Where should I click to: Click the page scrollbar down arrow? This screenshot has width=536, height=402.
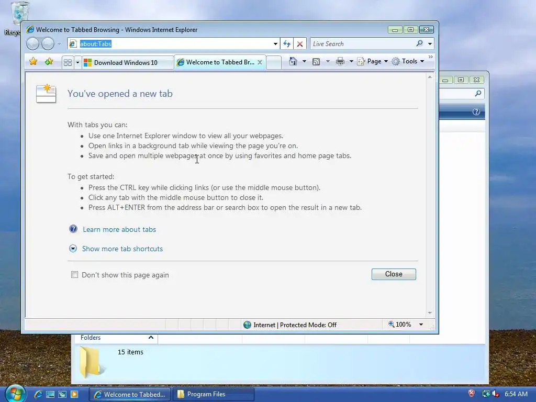click(x=430, y=313)
